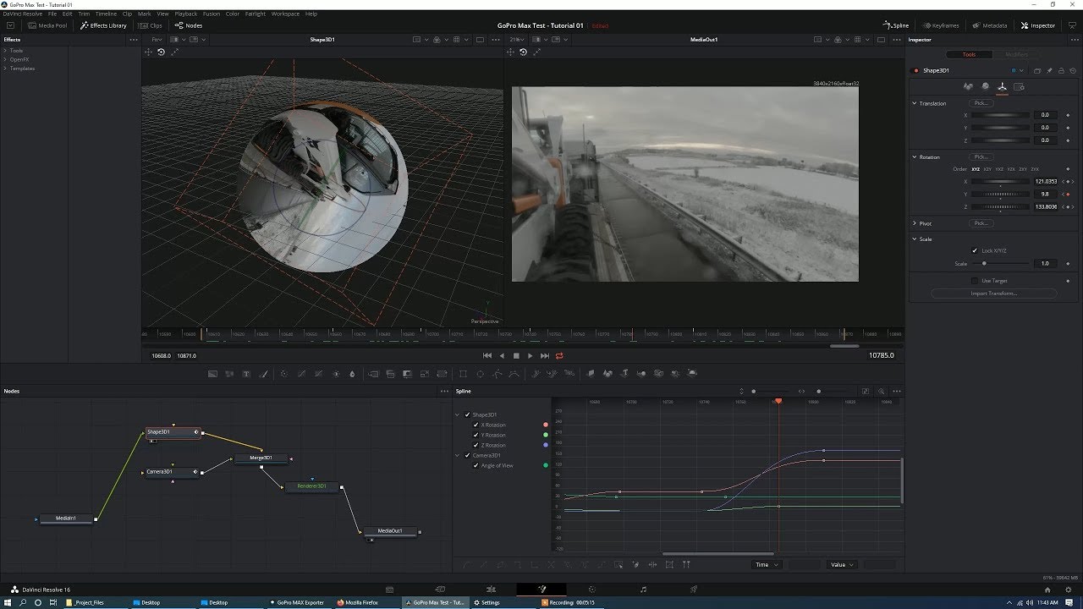Collapse the Translation section
Image resolution: width=1083 pixels, height=609 pixels.
click(x=915, y=103)
